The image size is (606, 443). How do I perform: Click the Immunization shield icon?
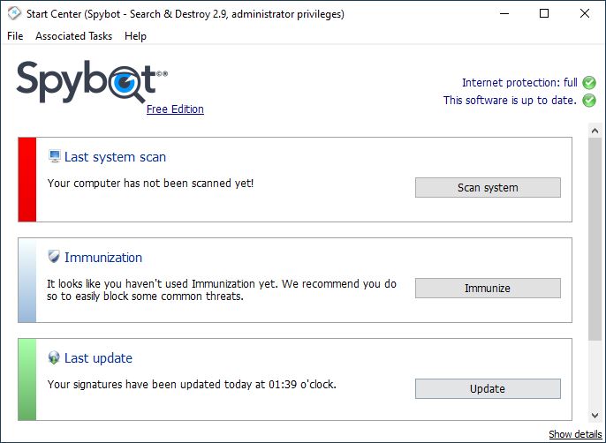click(54, 257)
